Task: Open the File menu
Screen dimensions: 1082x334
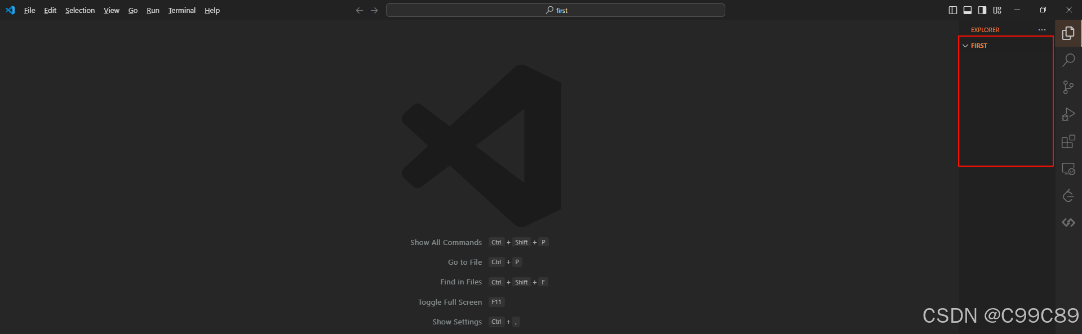Action: click(29, 10)
